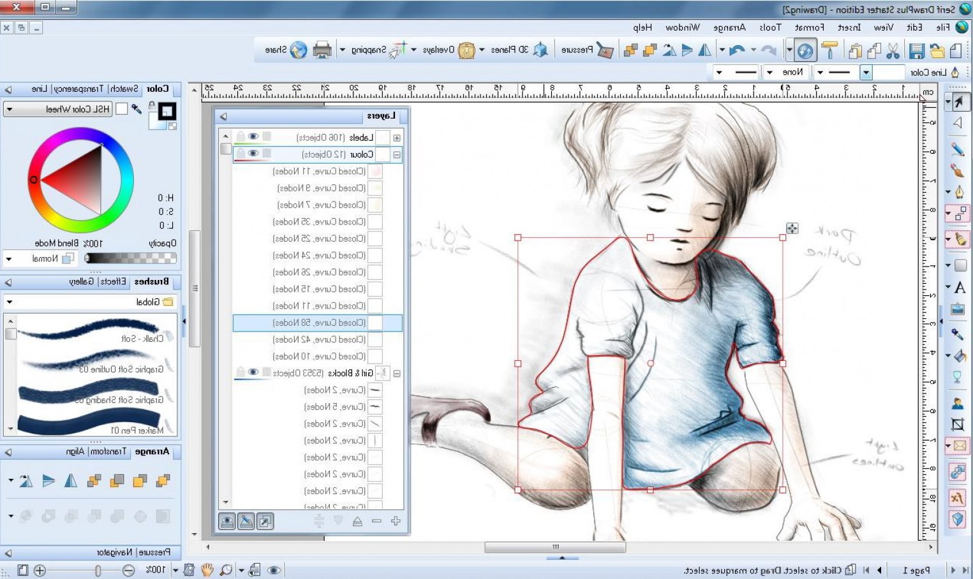973x579 pixels.
Task: Click the 3D Planes button
Action: pyautogui.click(x=519, y=50)
